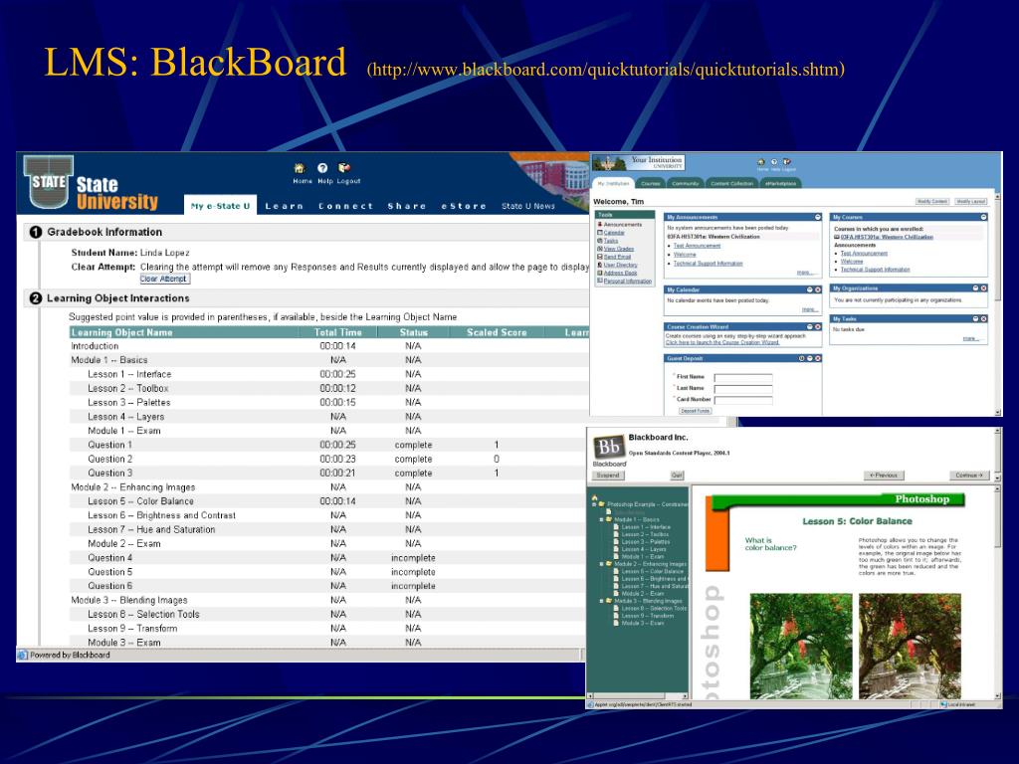Image resolution: width=1019 pixels, height=764 pixels.
Task: Collapse Photoshop Example root tree node
Action: [594, 504]
